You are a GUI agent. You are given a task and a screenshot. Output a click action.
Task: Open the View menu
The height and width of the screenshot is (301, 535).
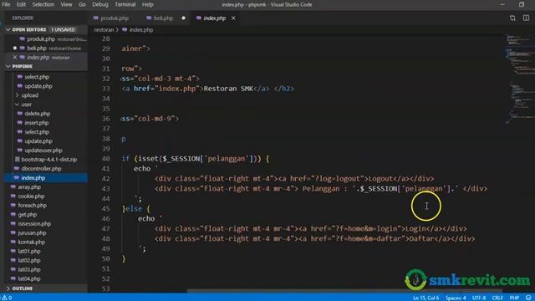point(66,4)
